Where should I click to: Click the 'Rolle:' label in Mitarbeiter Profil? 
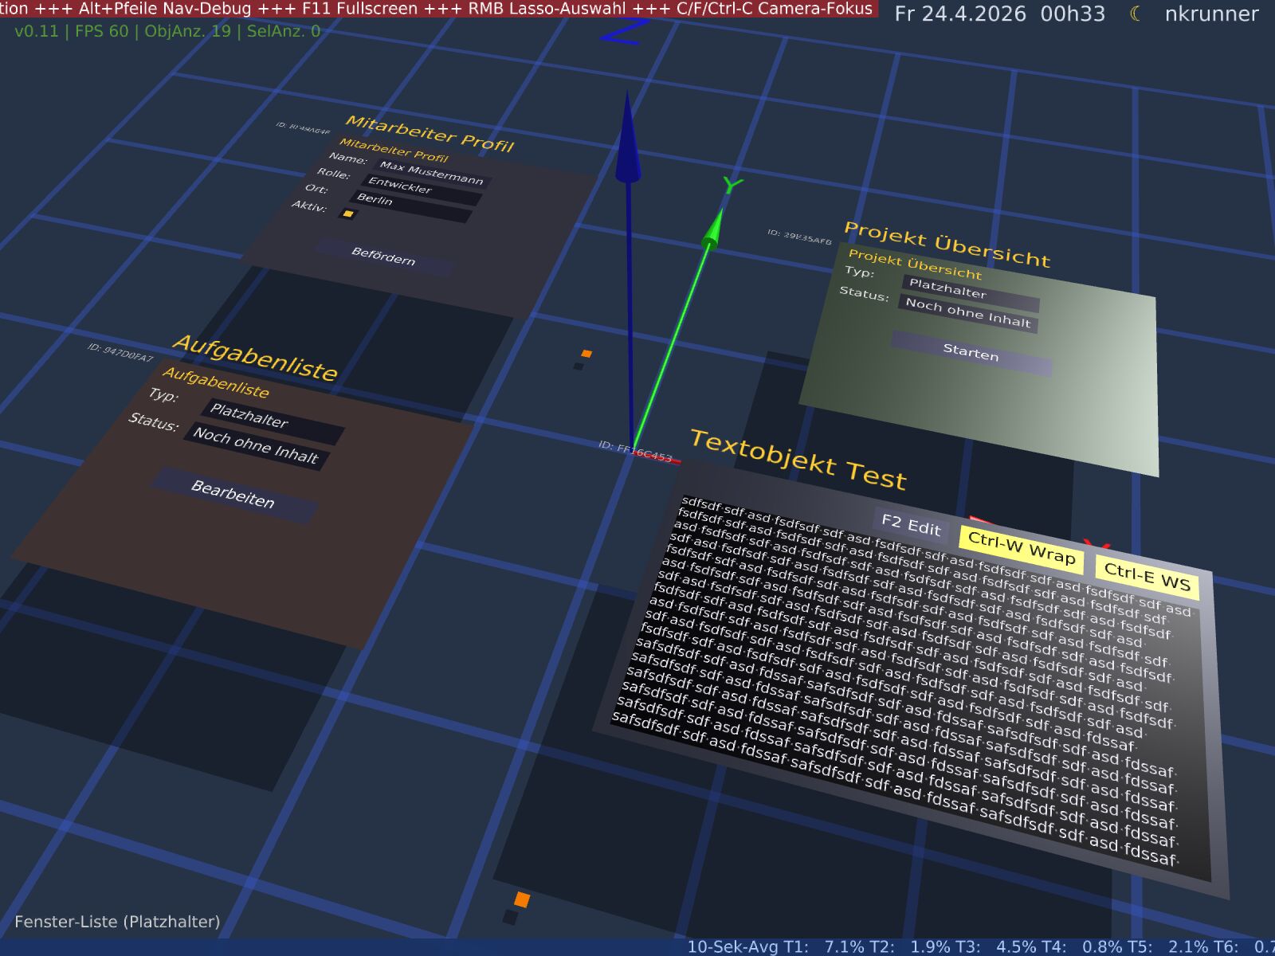point(333,173)
